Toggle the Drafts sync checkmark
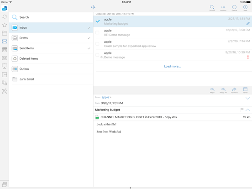Image resolution: width=252 pixels, height=189 pixels. tap(89, 38)
